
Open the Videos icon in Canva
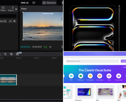point(109,76)
